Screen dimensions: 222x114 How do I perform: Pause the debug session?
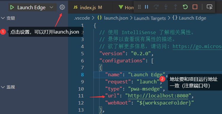click(x=147, y=7)
